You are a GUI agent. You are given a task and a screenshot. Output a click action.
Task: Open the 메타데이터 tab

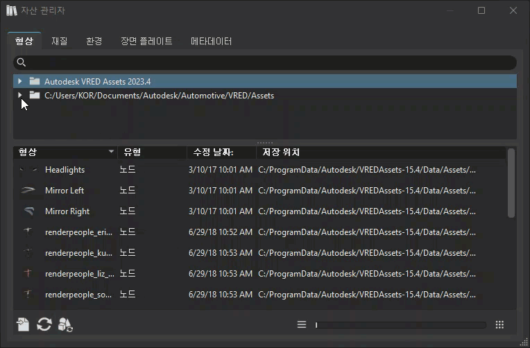point(212,41)
